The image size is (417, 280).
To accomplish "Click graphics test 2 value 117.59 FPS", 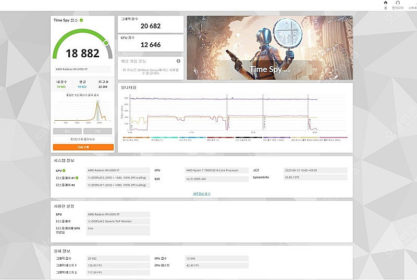I will (118, 272).
